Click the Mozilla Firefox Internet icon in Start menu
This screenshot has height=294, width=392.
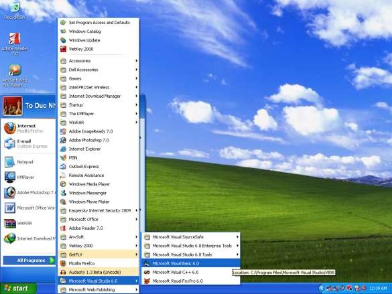click(10, 128)
